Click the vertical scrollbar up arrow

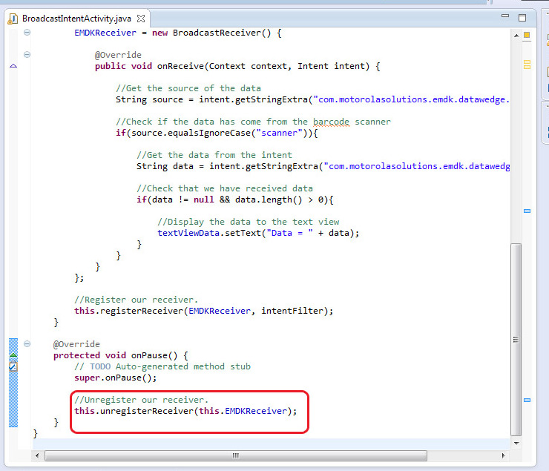516,34
